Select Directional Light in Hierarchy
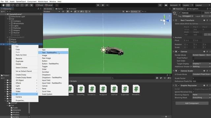Screen dimensions: 211x118 coord(18,17)
